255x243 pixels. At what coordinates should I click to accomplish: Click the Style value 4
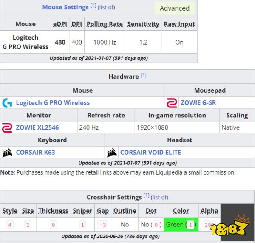pyautogui.click(x=10, y=225)
